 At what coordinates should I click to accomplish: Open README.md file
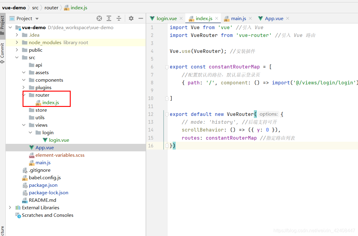42,200
